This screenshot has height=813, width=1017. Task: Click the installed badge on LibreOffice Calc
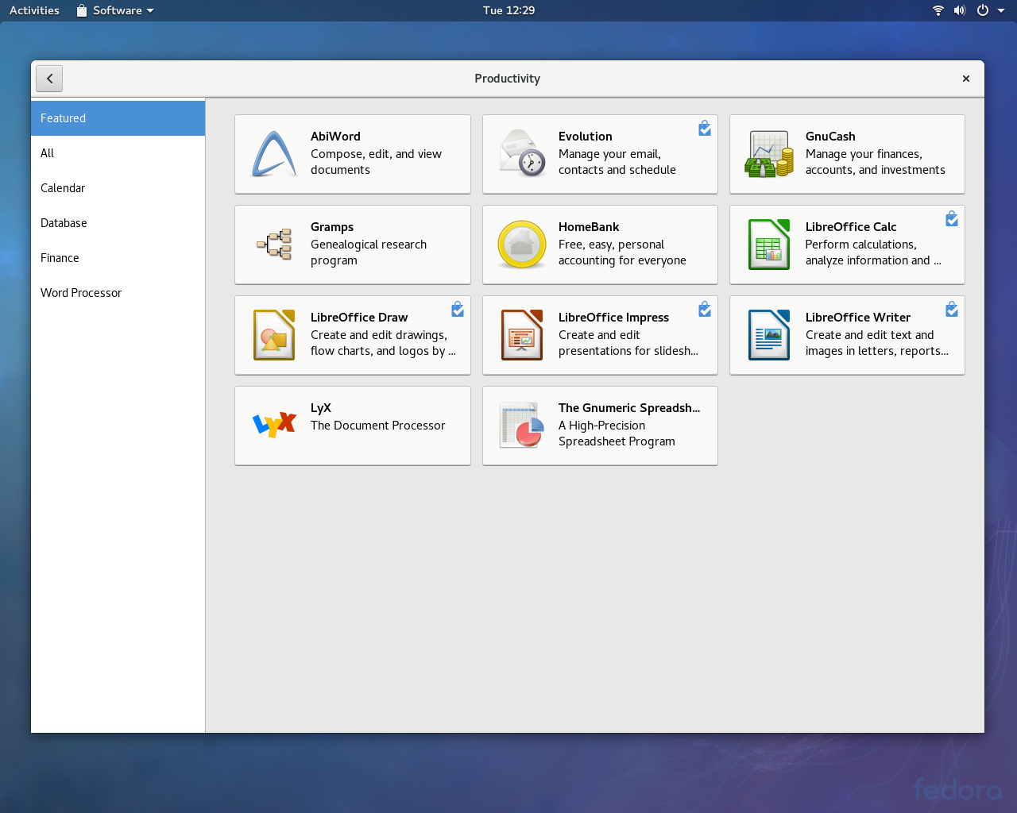coord(952,219)
